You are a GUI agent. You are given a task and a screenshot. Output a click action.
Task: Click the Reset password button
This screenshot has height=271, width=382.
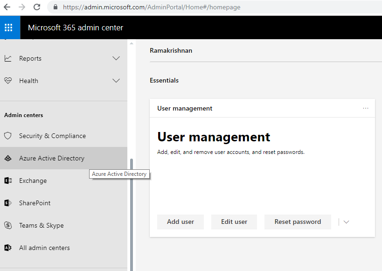[x=298, y=222]
